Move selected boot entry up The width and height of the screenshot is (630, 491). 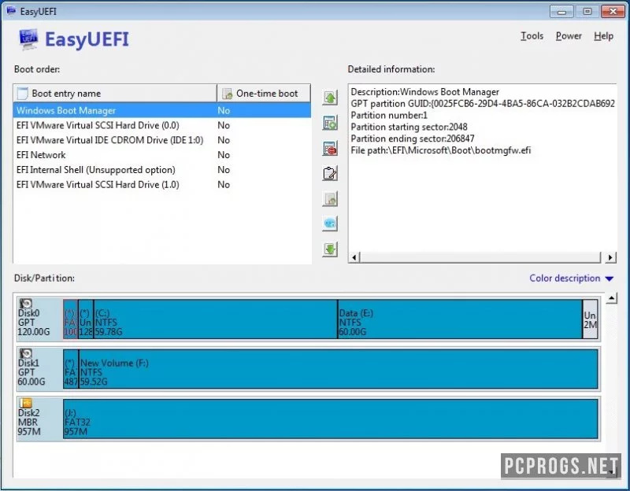(x=330, y=98)
